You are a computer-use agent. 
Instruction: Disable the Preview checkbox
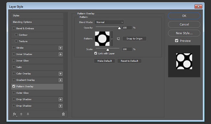click(x=177, y=41)
